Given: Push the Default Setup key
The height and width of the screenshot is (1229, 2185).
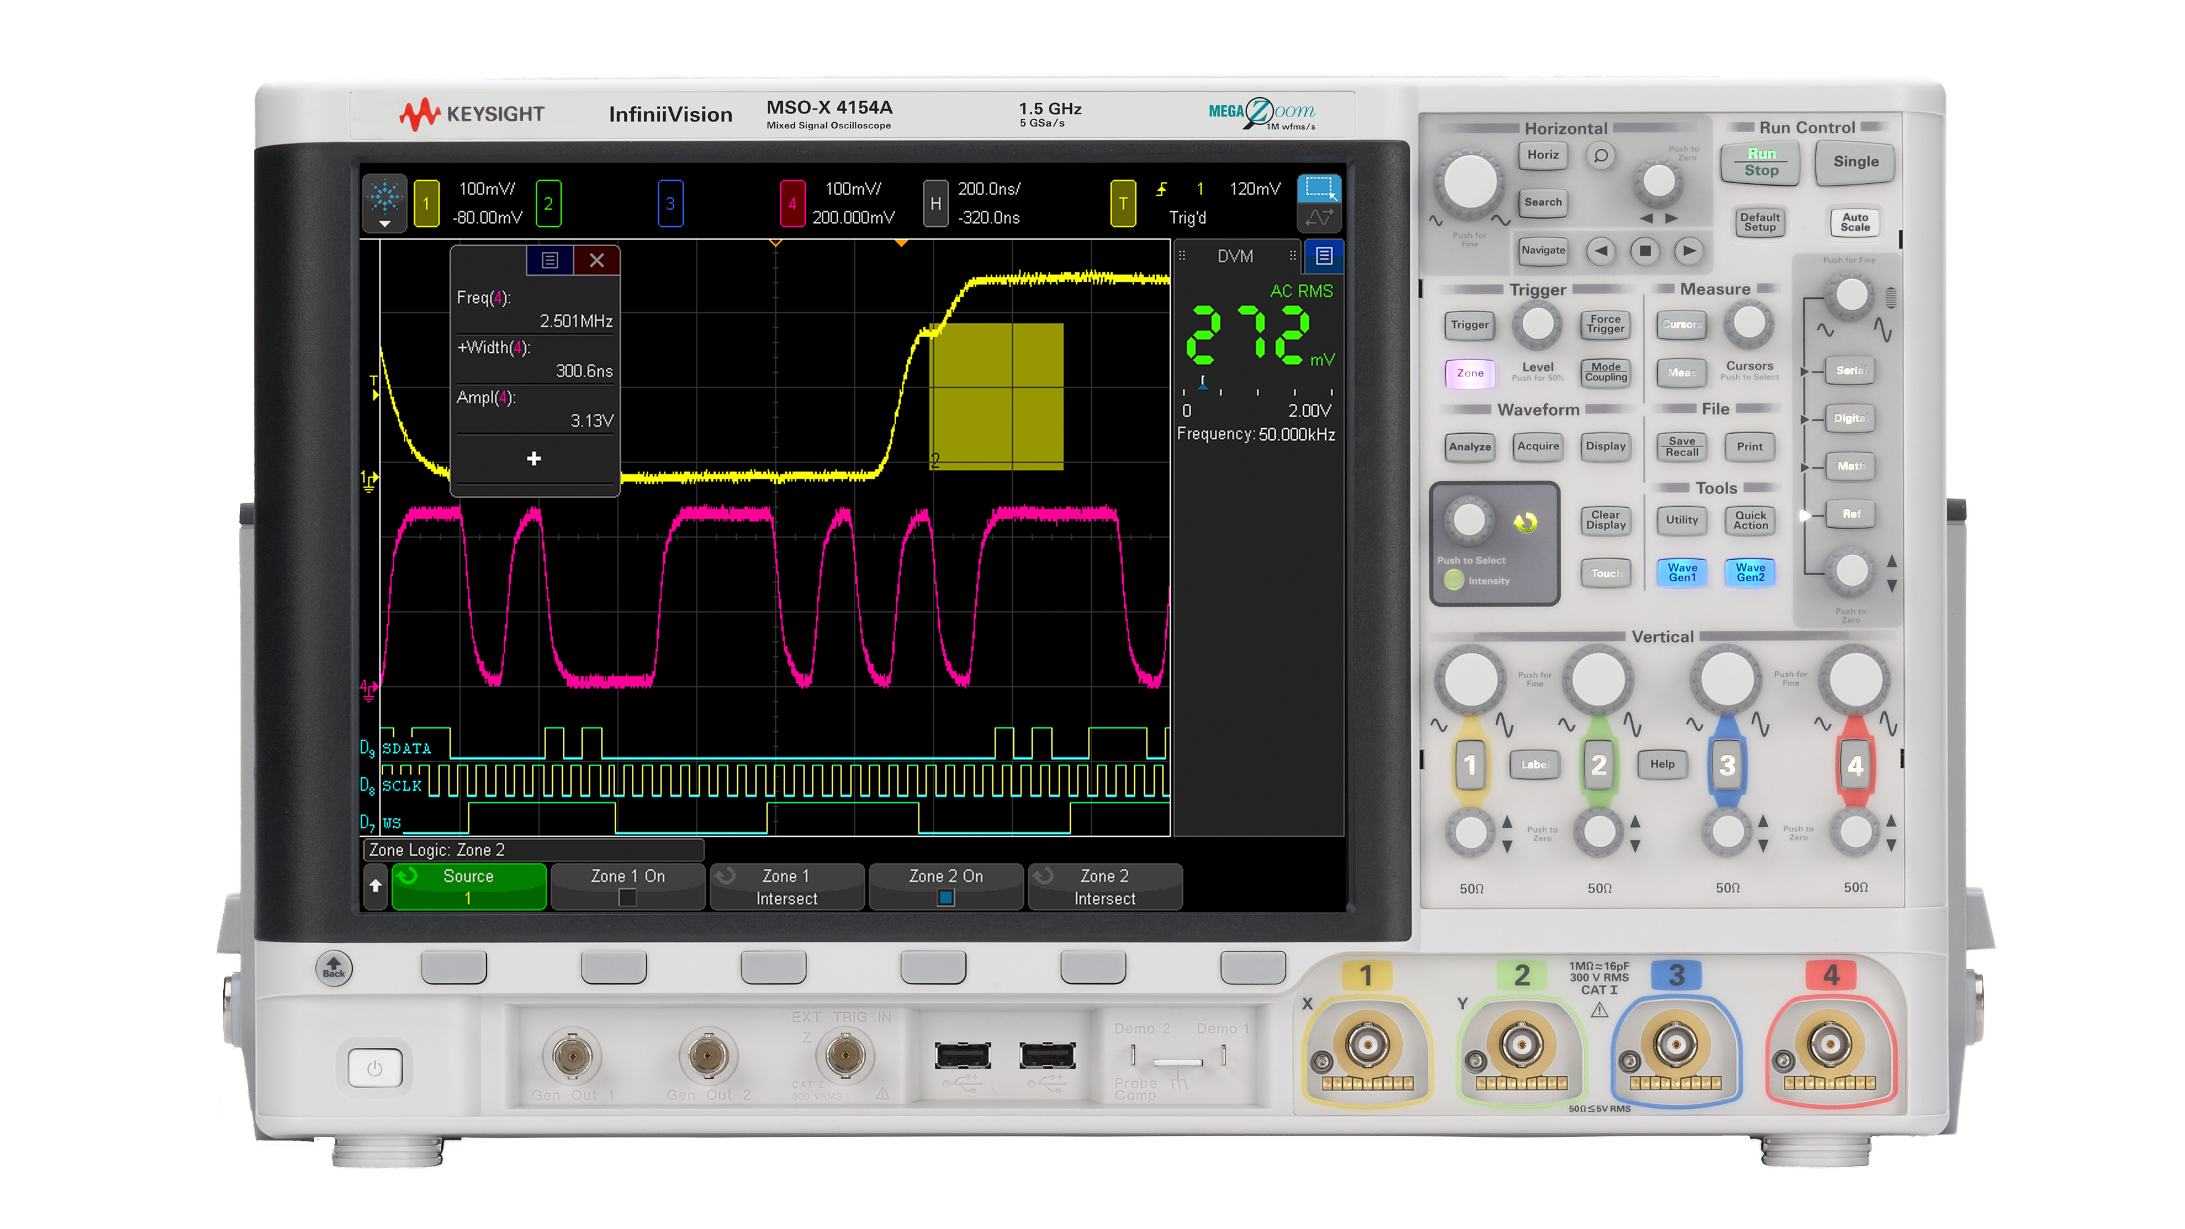Looking at the screenshot, I should click(x=1759, y=222).
